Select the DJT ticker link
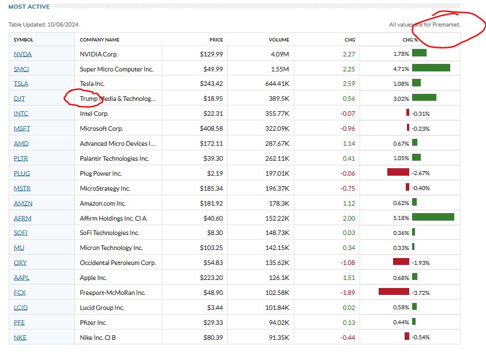486x360 pixels. pyautogui.click(x=19, y=99)
